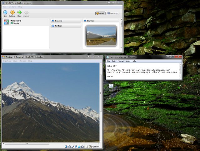The width and height of the screenshot is (200, 151).
Task: Open Help menu in Notepad
Action: tap(134, 61)
